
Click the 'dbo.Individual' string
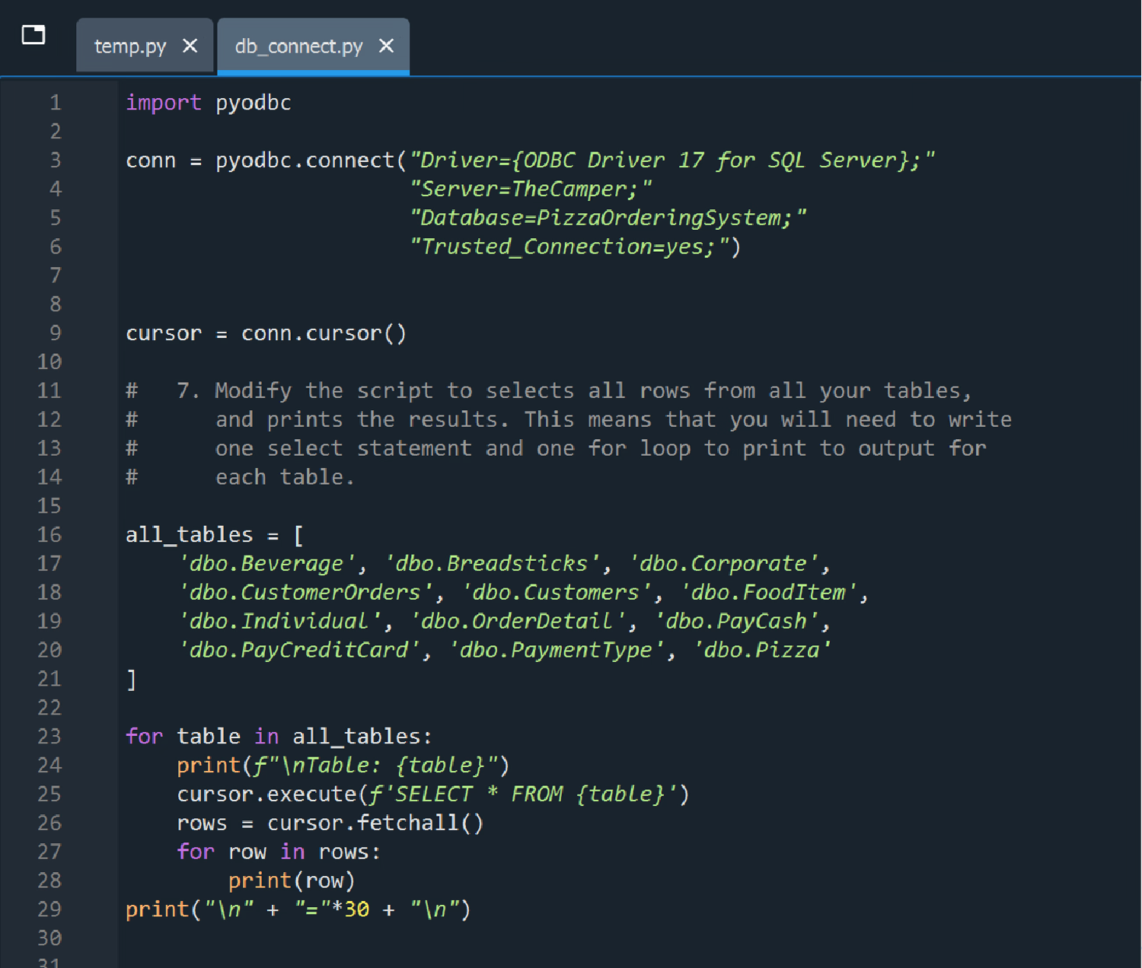click(279, 622)
